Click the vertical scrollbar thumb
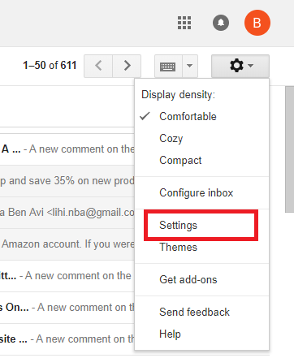The image size is (294, 358). 290,149
